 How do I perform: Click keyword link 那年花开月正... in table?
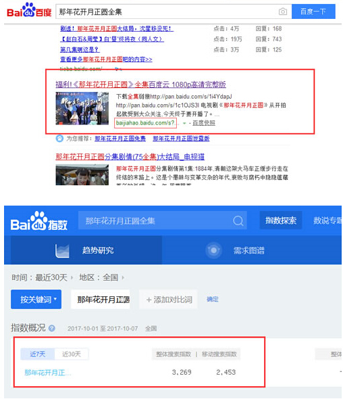coord(48,373)
